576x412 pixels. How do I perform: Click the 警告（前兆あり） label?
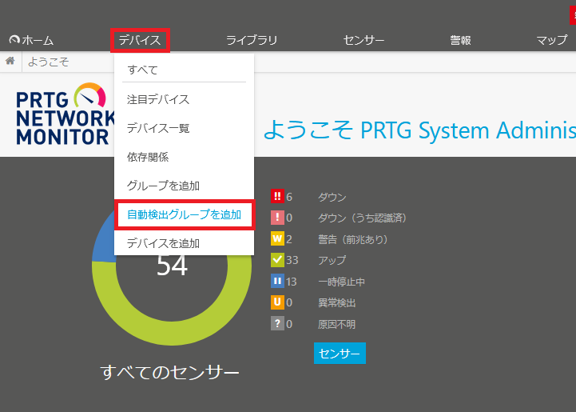[353, 239]
